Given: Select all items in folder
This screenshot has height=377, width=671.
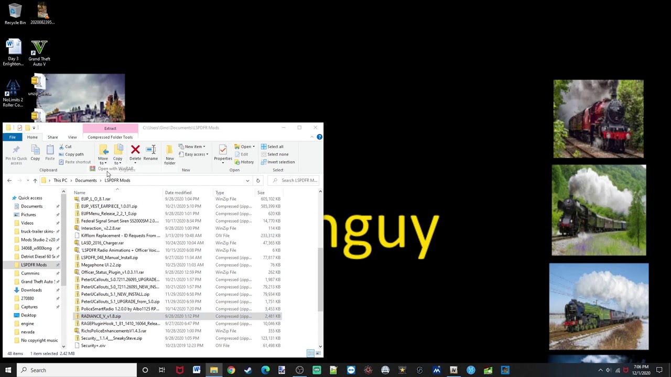Looking at the screenshot, I should pyautogui.click(x=272, y=147).
